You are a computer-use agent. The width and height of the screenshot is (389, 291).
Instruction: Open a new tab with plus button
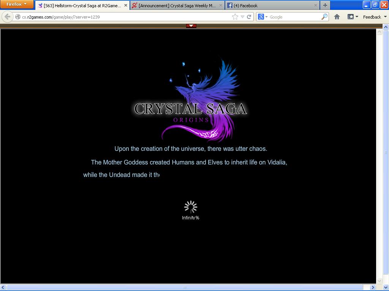click(x=325, y=5)
